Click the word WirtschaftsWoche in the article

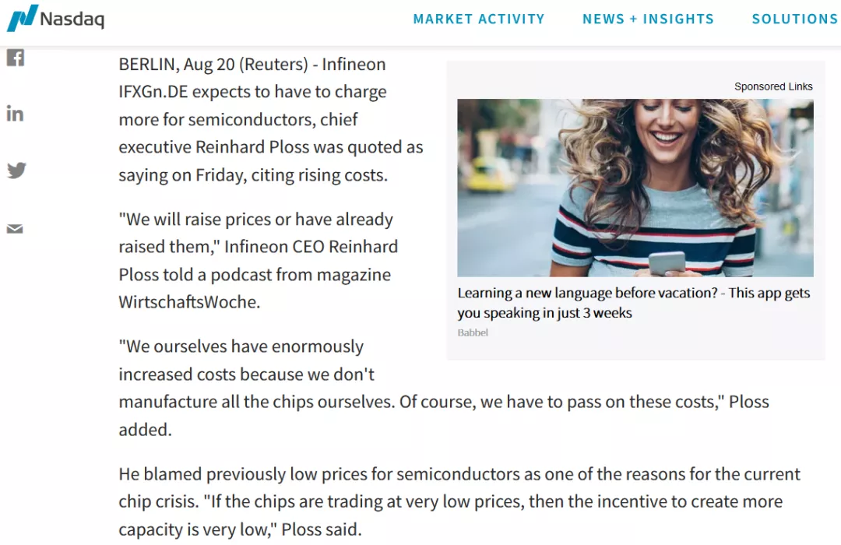pos(188,302)
